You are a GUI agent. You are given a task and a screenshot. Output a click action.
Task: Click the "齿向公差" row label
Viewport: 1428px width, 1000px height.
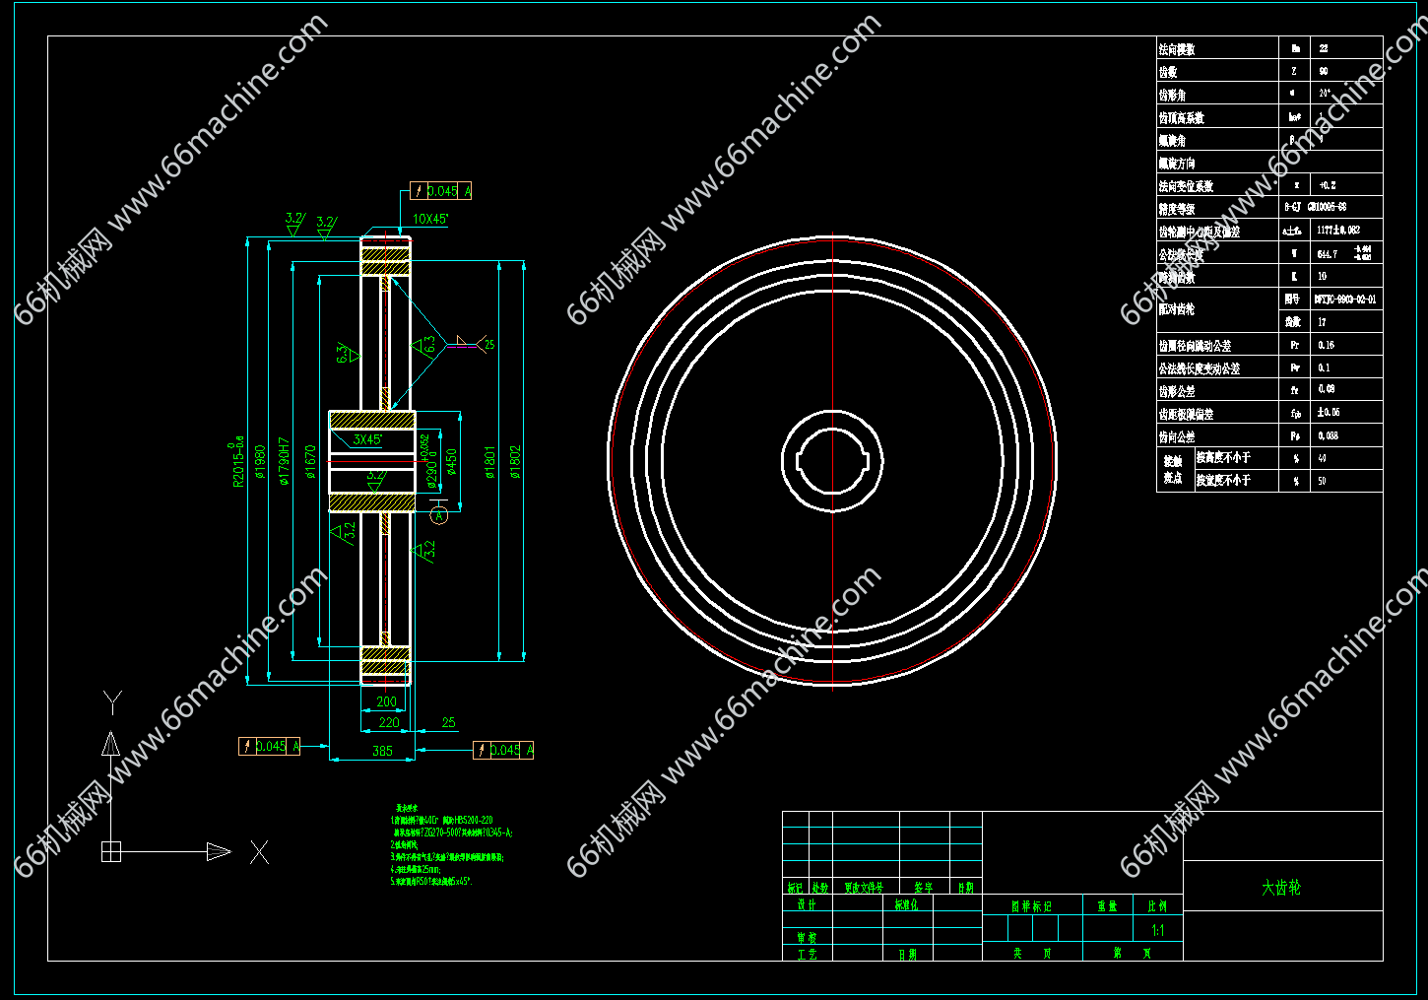[x=1176, y=436]
